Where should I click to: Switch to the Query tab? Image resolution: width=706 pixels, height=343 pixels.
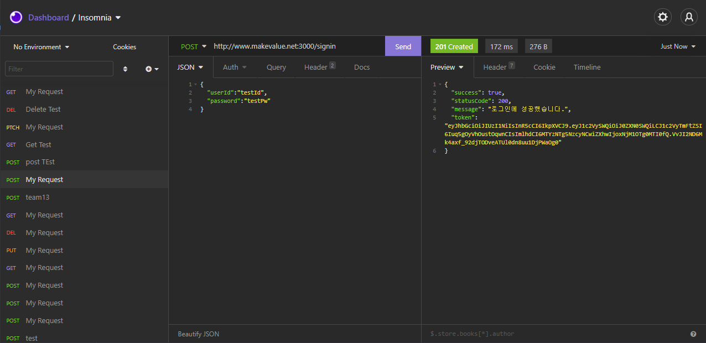tap(276, 67)
